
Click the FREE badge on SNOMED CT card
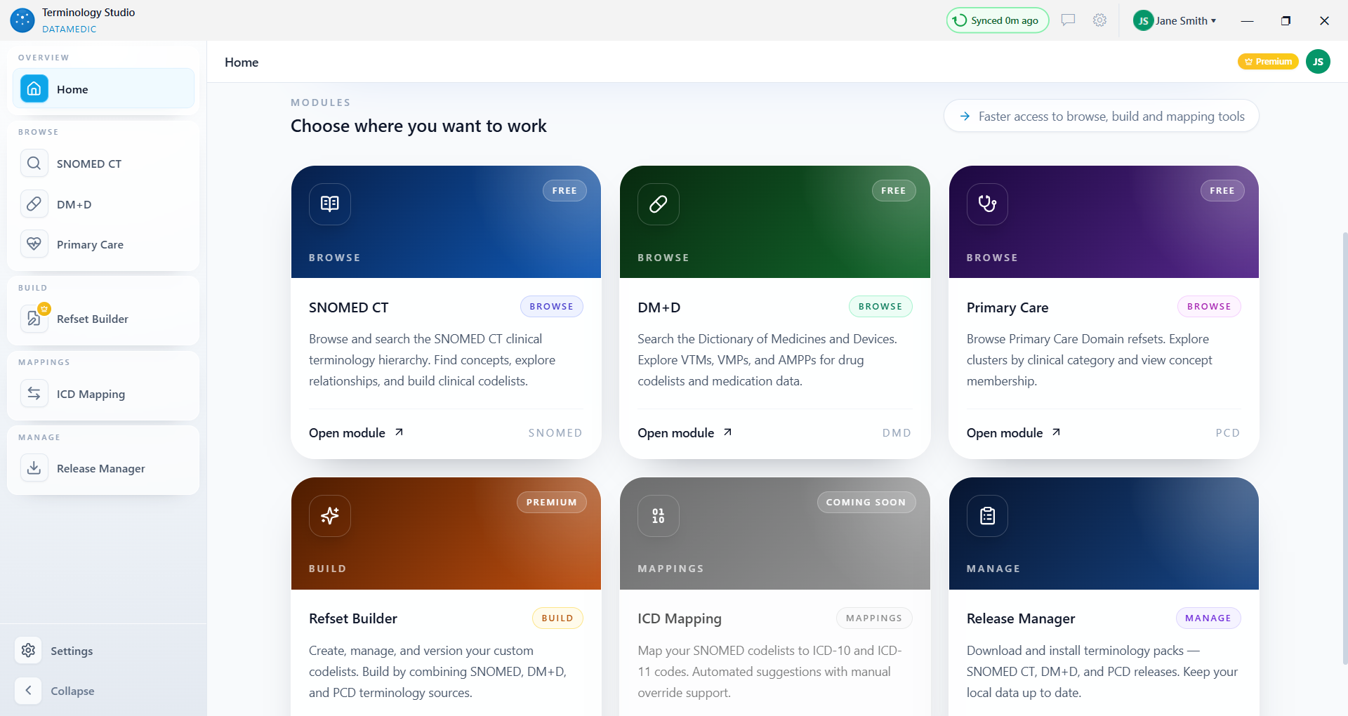(x=564, y=191)
